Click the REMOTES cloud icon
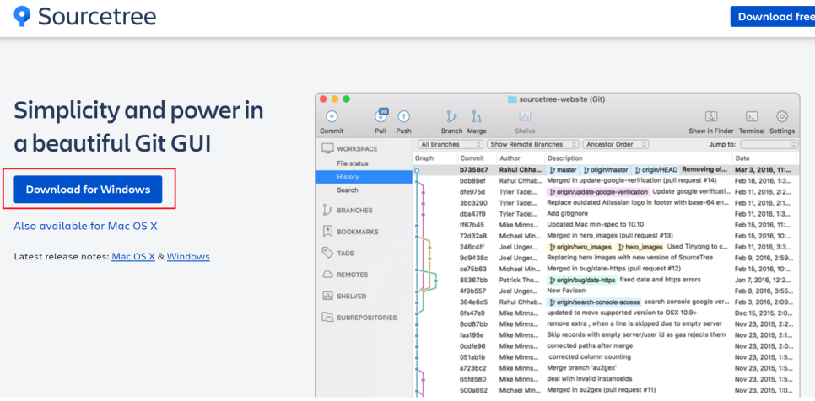The image size is (815, 401). pyautogui.click(x=327, y=275)
